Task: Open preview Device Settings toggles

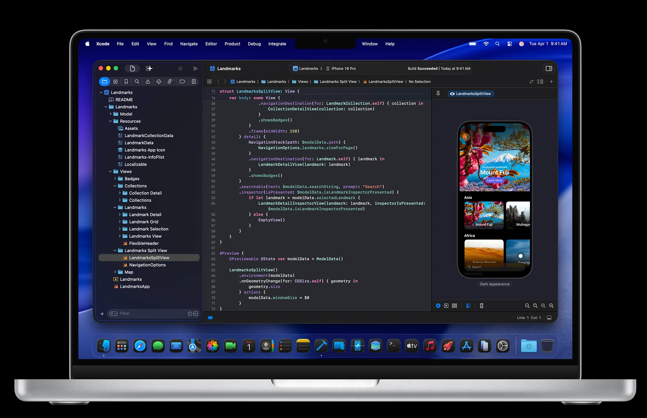Action: click(468, 306)
